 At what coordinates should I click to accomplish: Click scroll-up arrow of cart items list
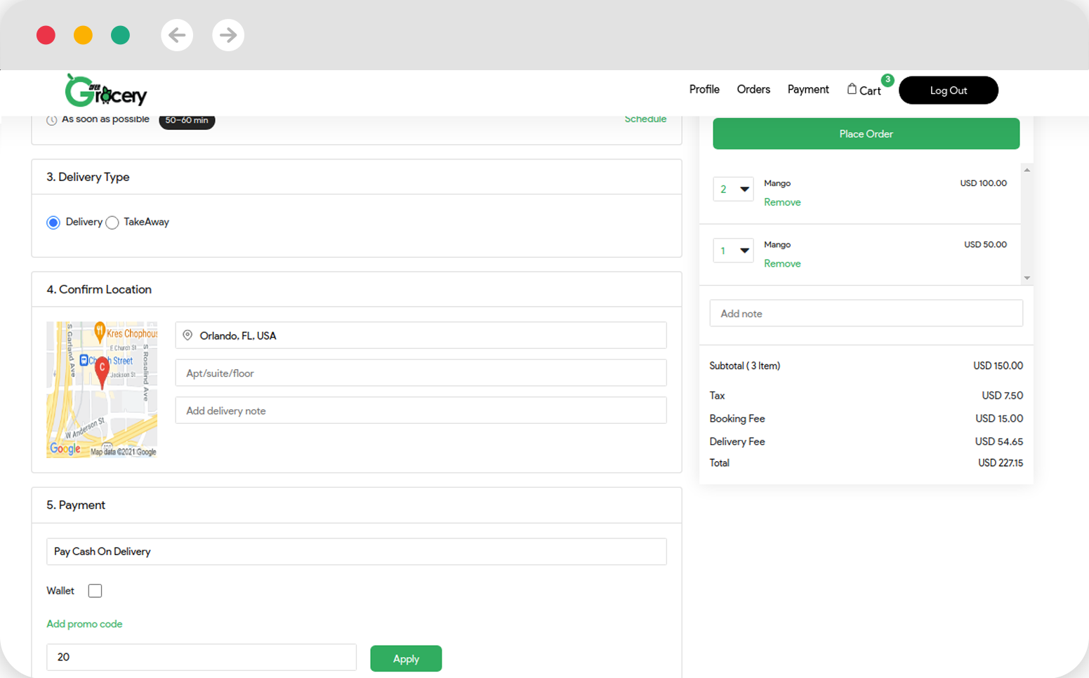click(1027, 170)
